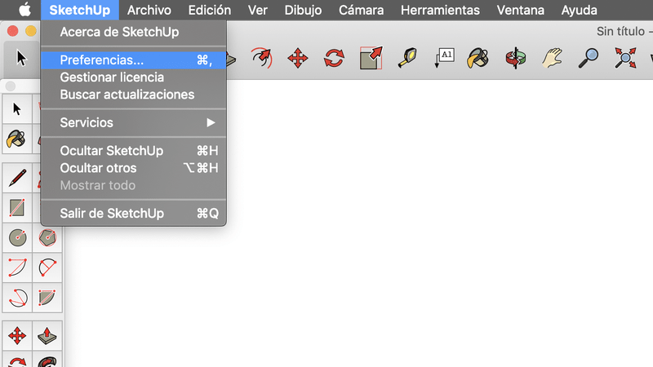Image resolution: width=653 pixels, height=367 pixels.
Task: Open the Apple menu
Action: [25, 10]
